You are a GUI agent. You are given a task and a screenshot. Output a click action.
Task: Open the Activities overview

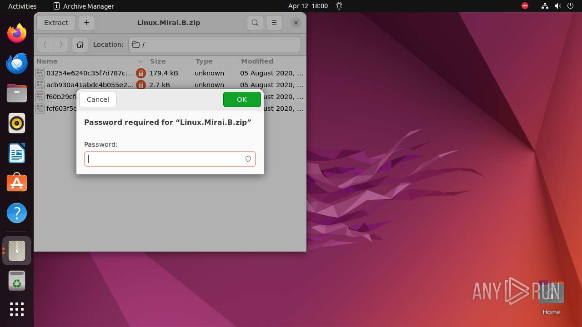(22, 6)
